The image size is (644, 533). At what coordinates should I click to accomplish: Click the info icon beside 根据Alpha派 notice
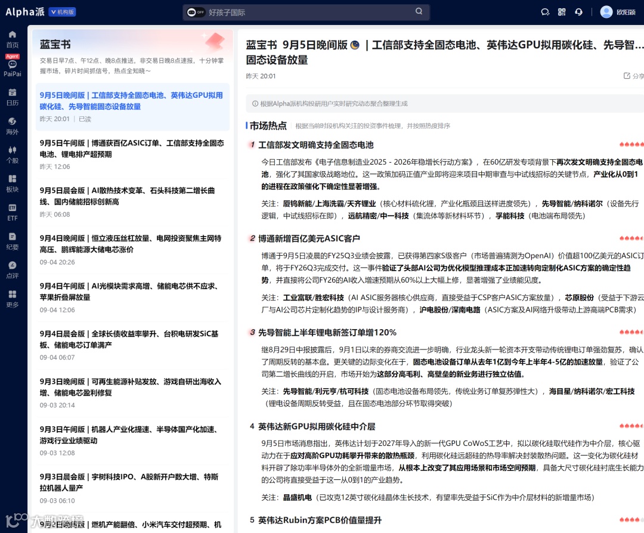click(x=255, y=104)
